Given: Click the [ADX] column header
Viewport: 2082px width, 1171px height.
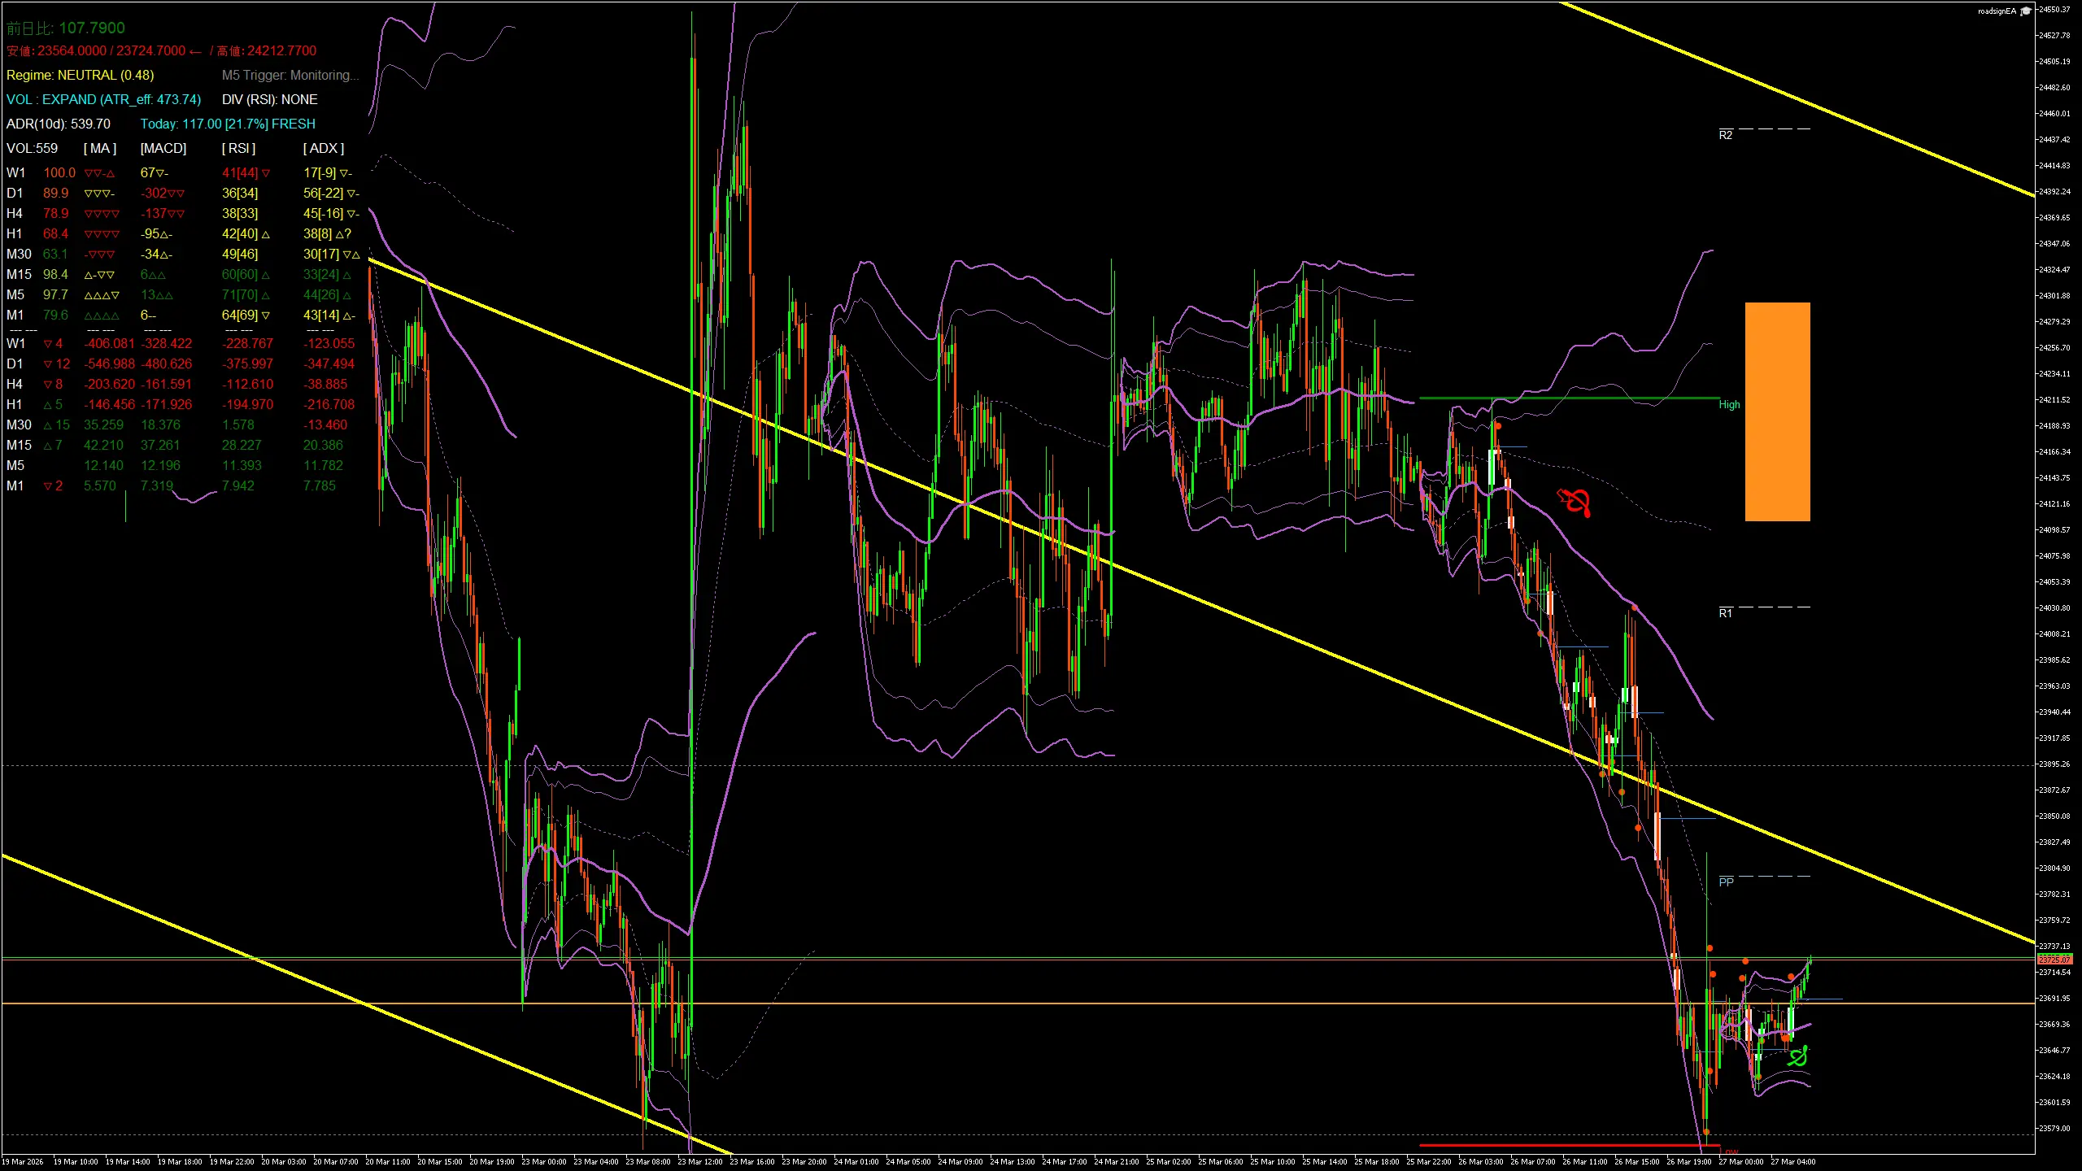Looking at the screenshot, I should (324, 149).
